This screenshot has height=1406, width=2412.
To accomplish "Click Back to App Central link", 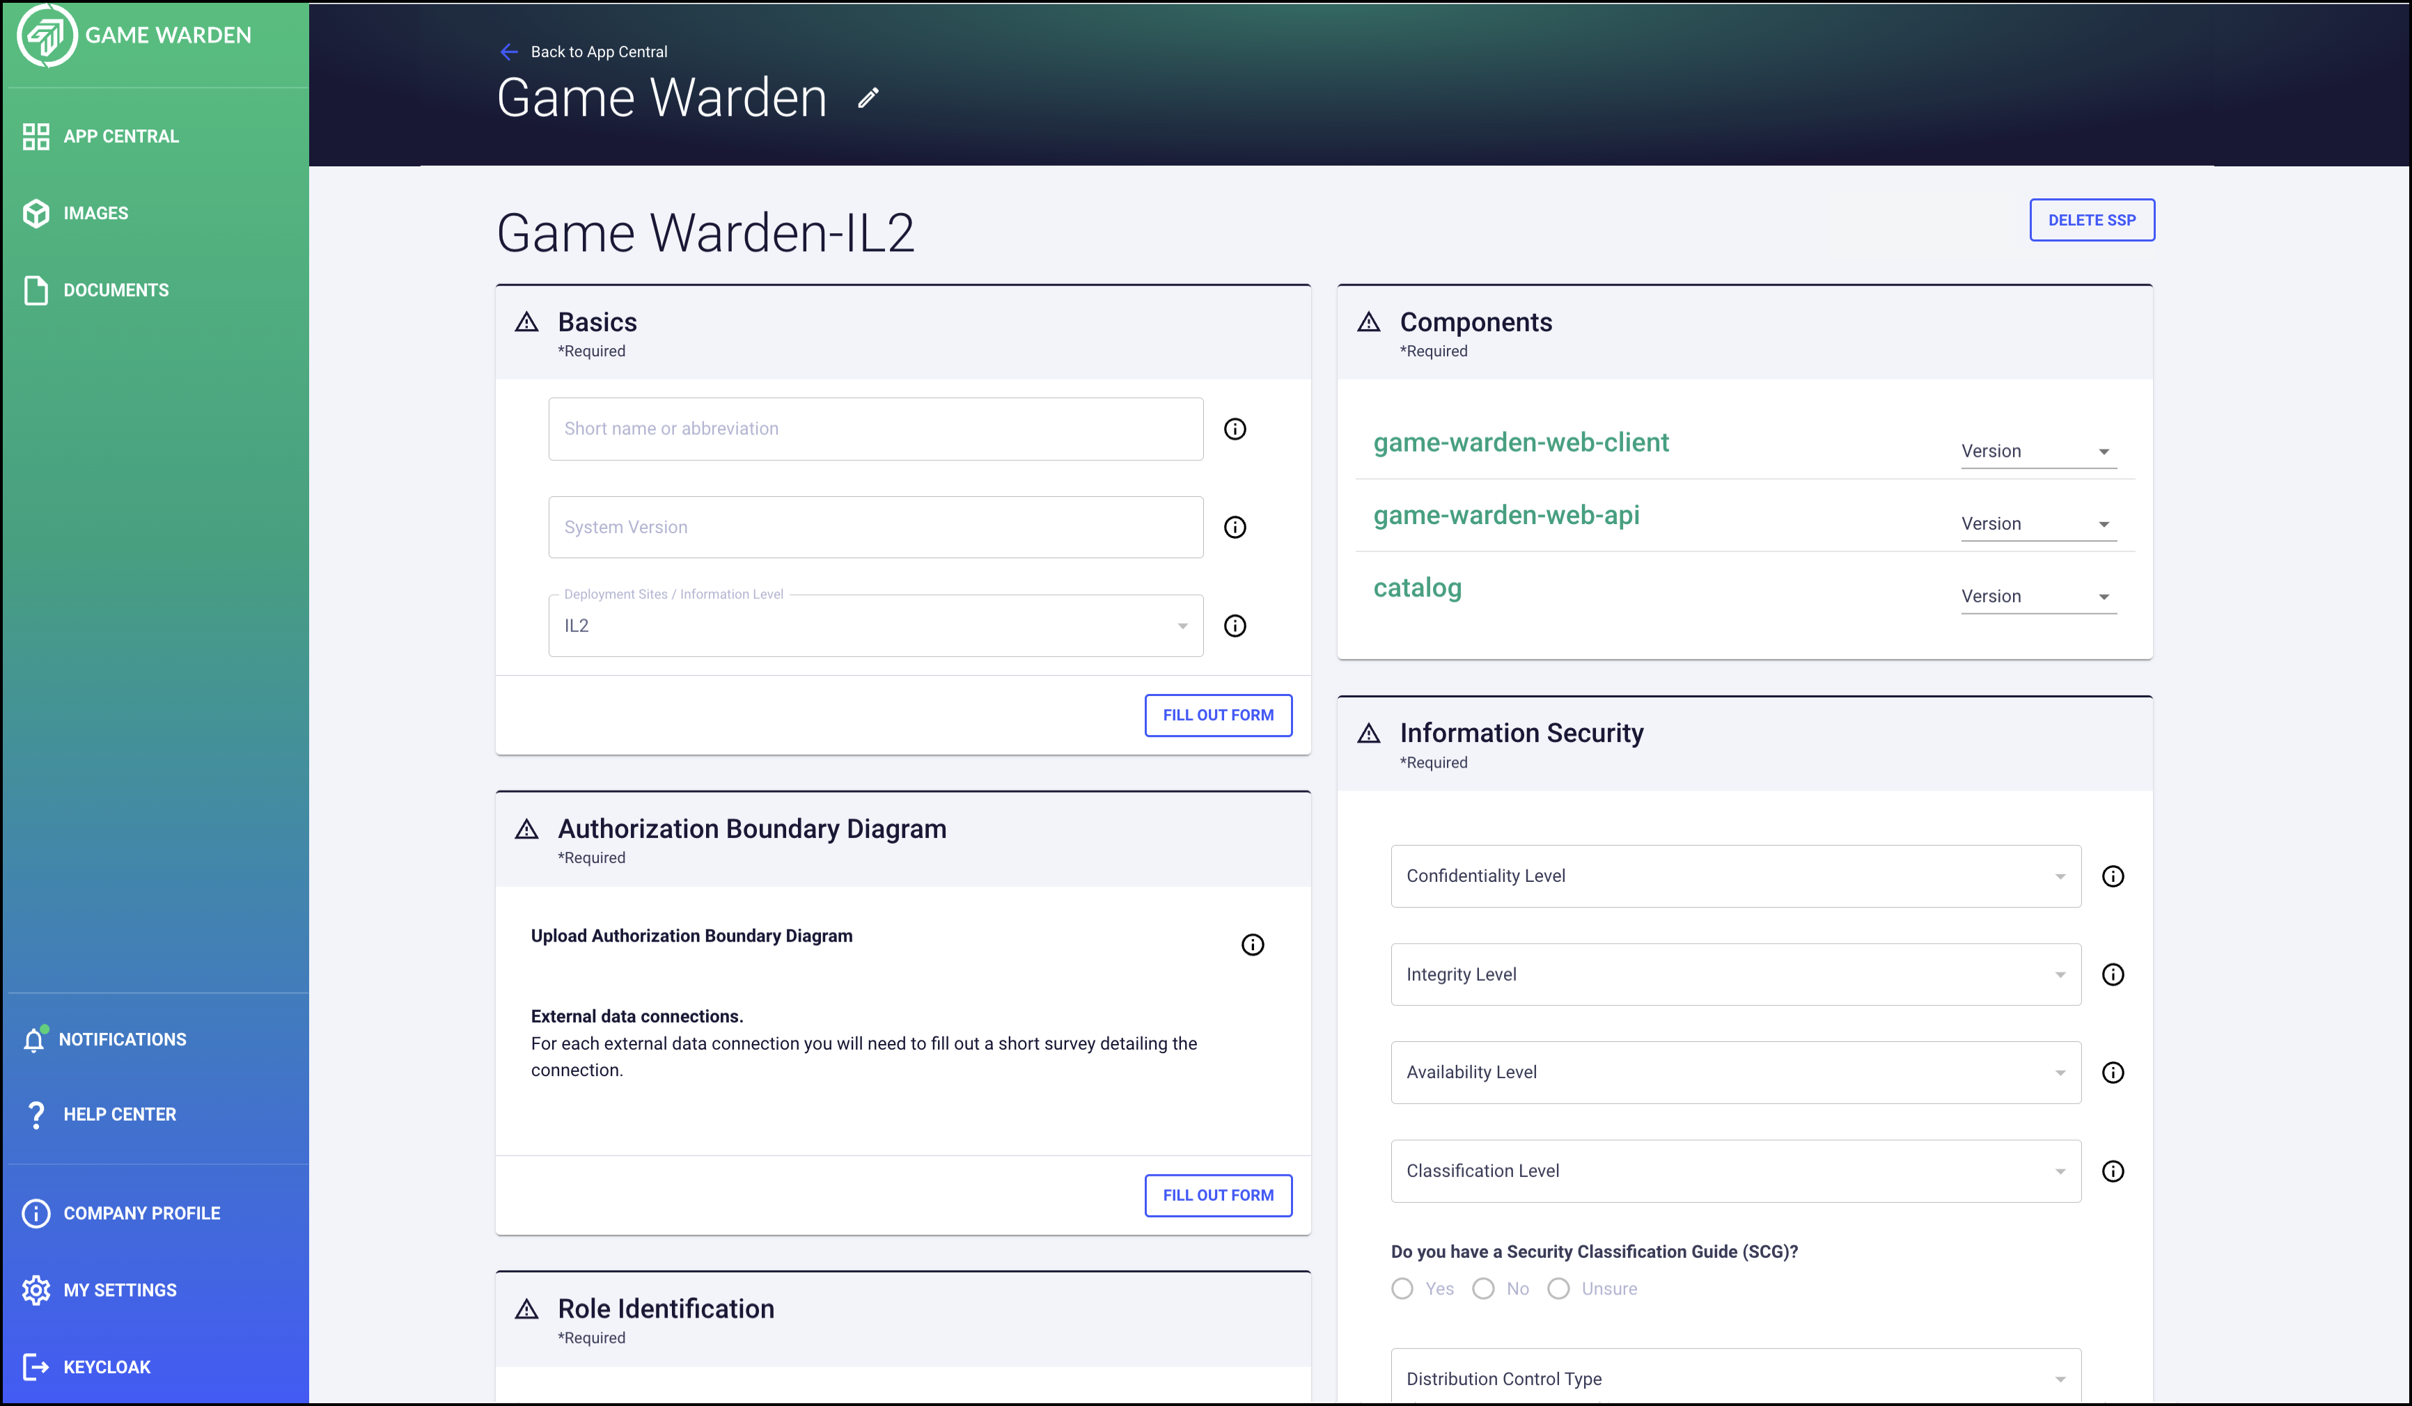I will (x=600, y=52).
